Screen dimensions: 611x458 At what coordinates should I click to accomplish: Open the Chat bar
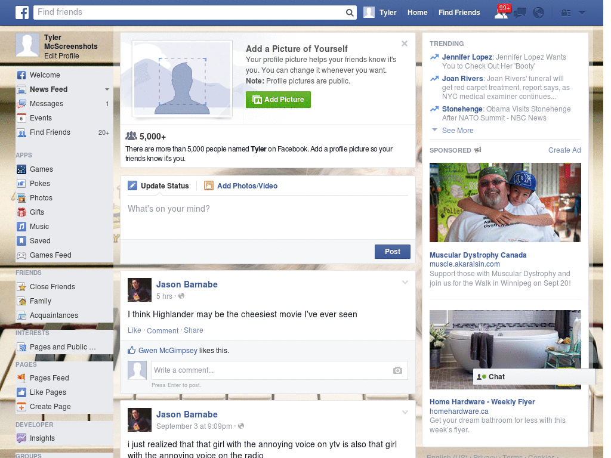534,377
